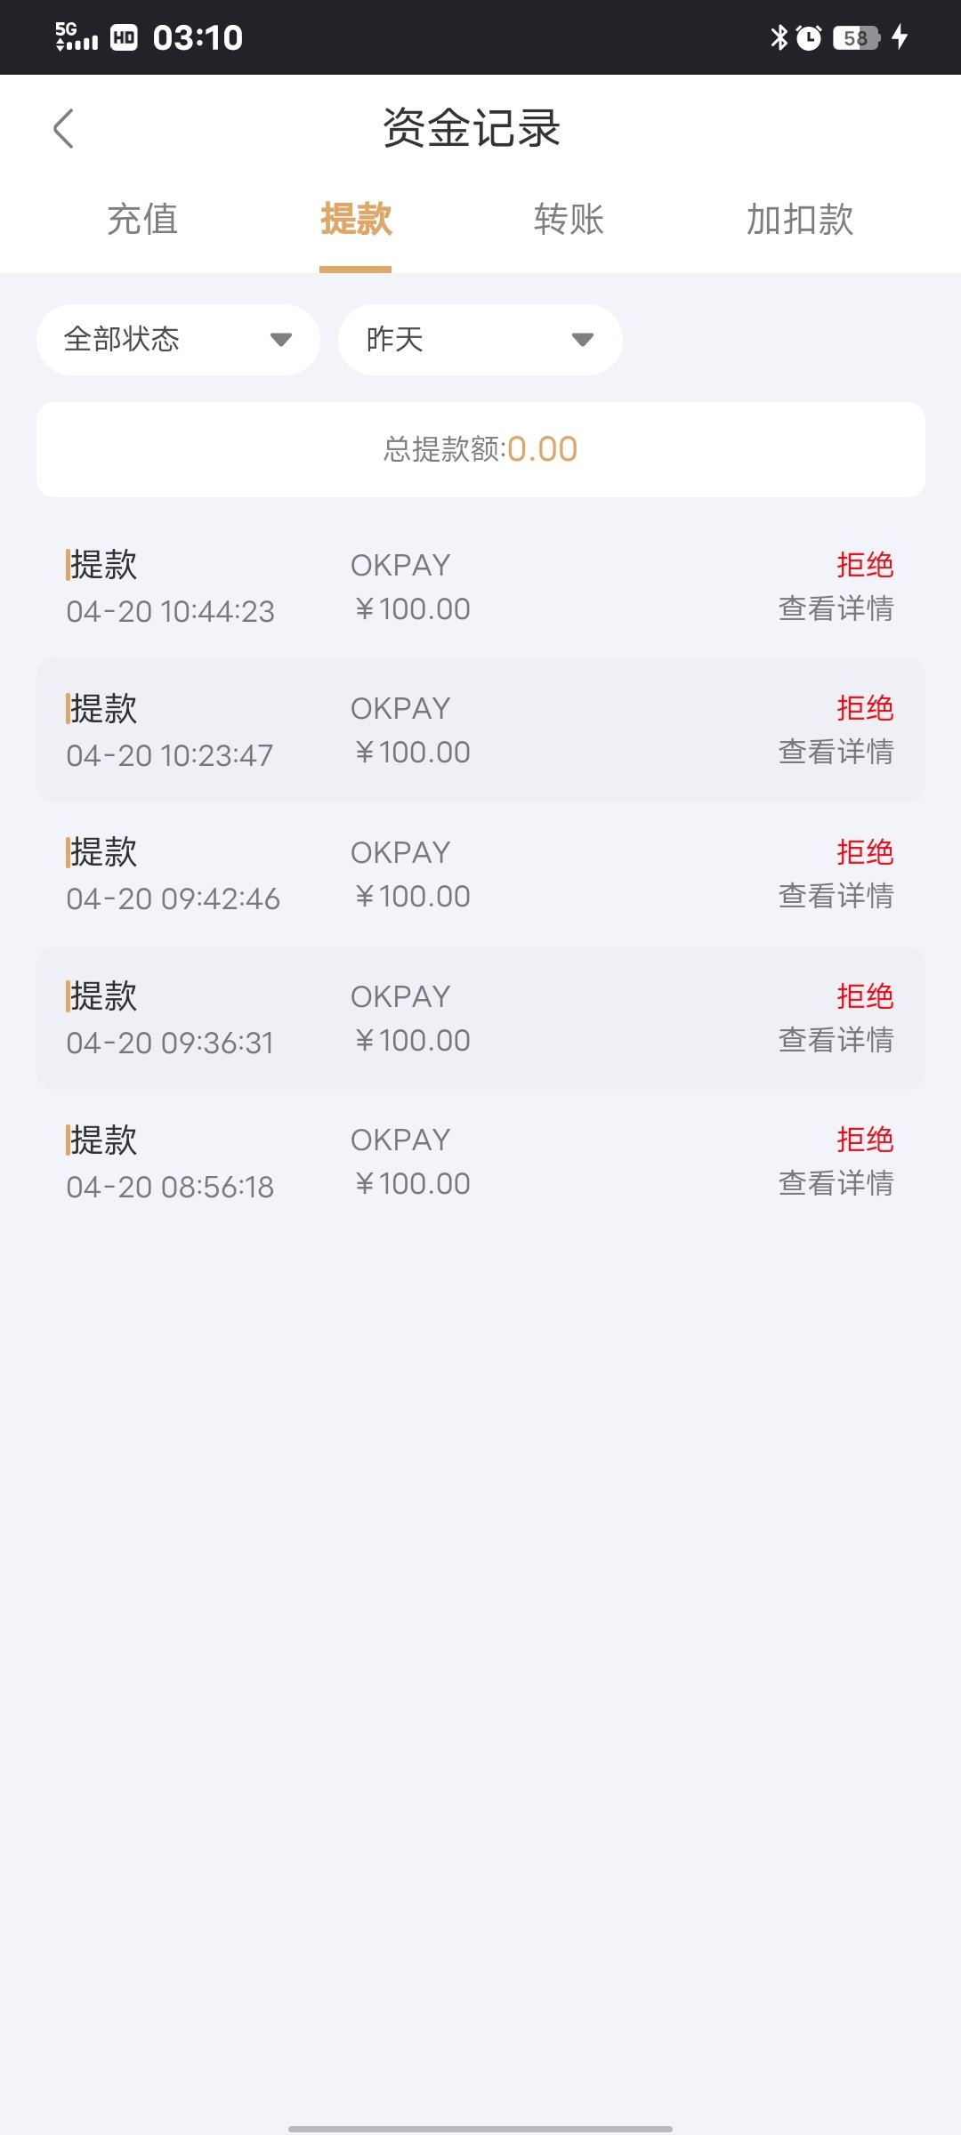Tap the back arrow icon
Viewport: 961px width, 2135px height.
coord(63,129)
